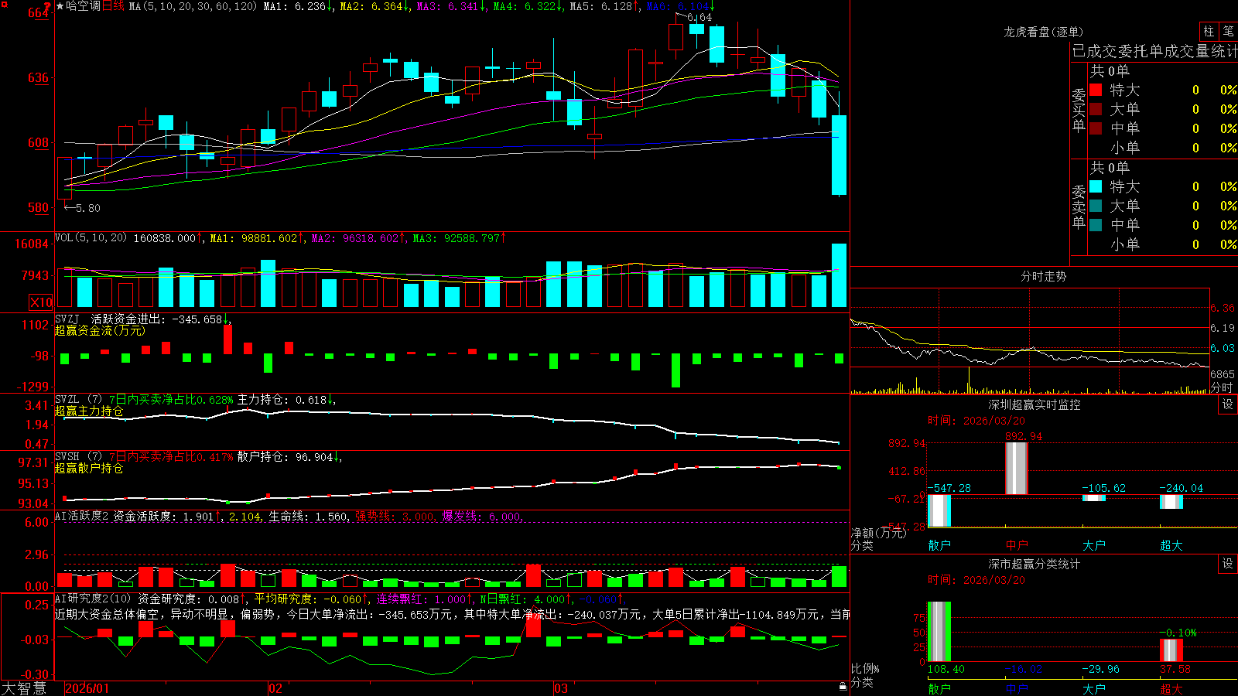Click the 03 month marker on the timeline
The image size is (1238, 696).
pos(560,688)
